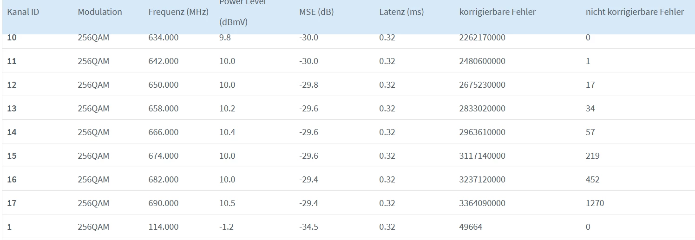The image size is (695, 240).
Task: Click uncorrectable errors value 219
Action: tap(592, 156)
